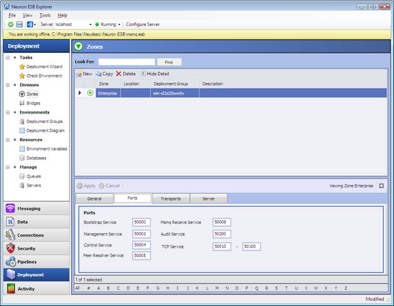Screen dimensions: 394x306
Task: Click the Bootstrap Service port field
Action: pyautogui.click(x=141, y=222)
